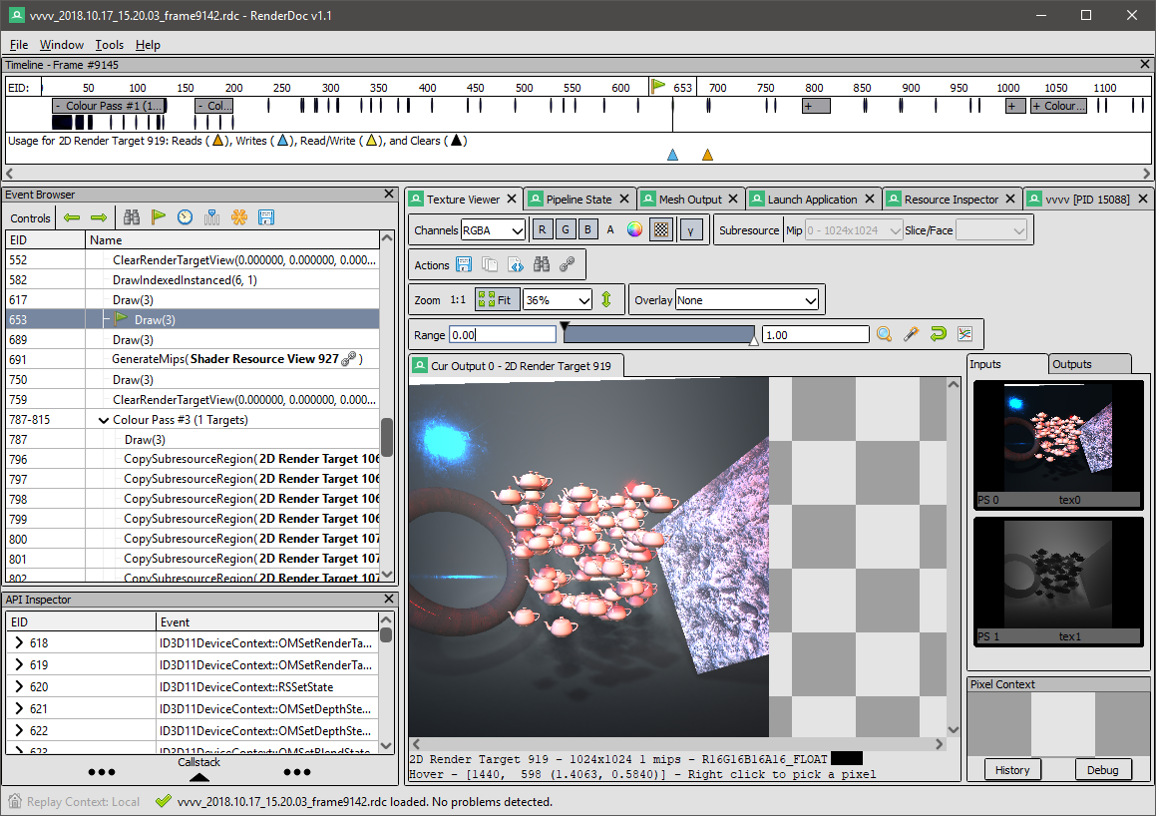Toggle the A alpha channel button
1156x816 pixels.
pyautogui.click(x=610, y=230)
